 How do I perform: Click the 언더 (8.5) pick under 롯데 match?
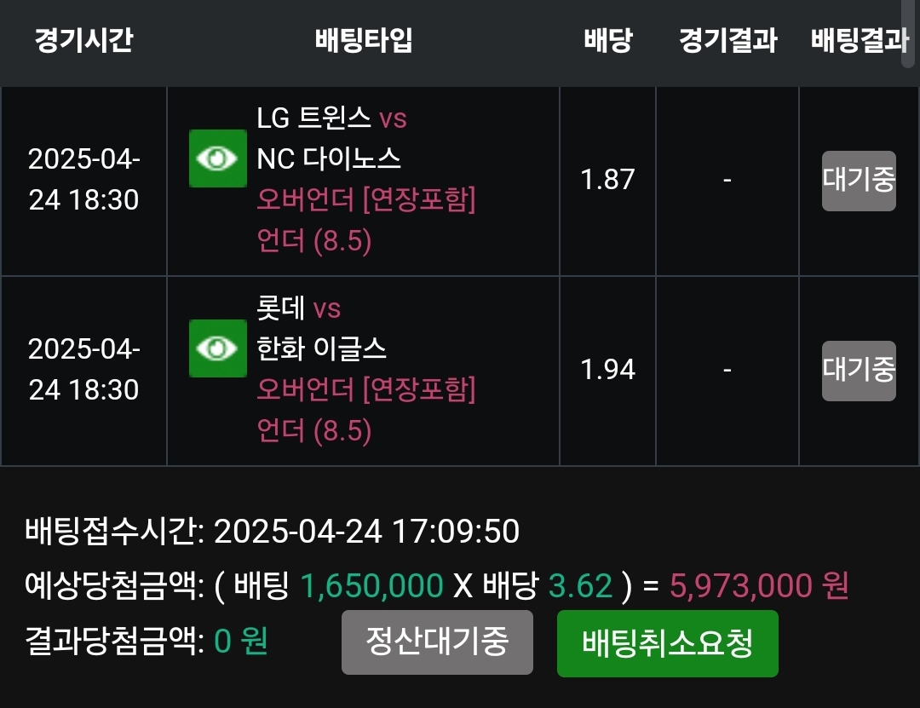[314, 432]
